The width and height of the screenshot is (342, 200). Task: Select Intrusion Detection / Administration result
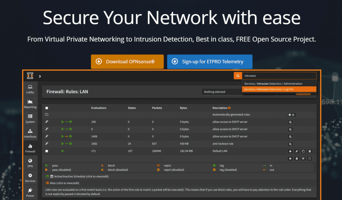tap(279, 84)
